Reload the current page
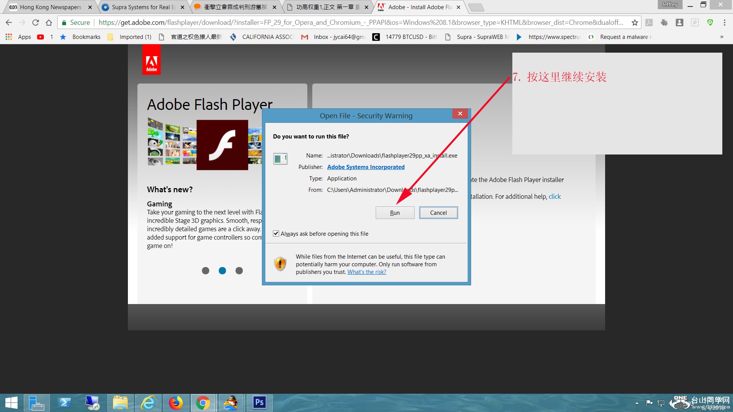Viewport: 733px width, 412px height. pos(36,23)
